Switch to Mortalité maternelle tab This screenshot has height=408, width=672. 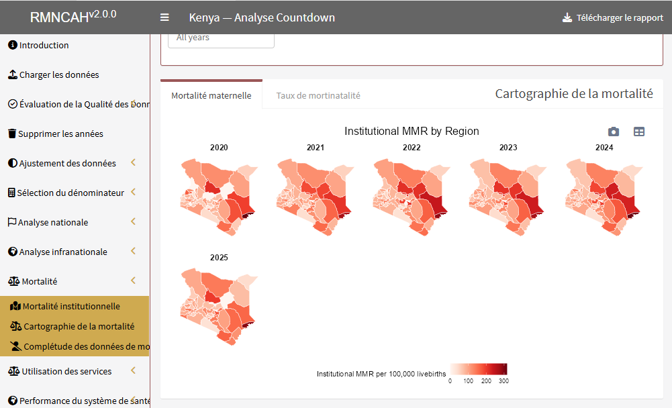point(211,95)
